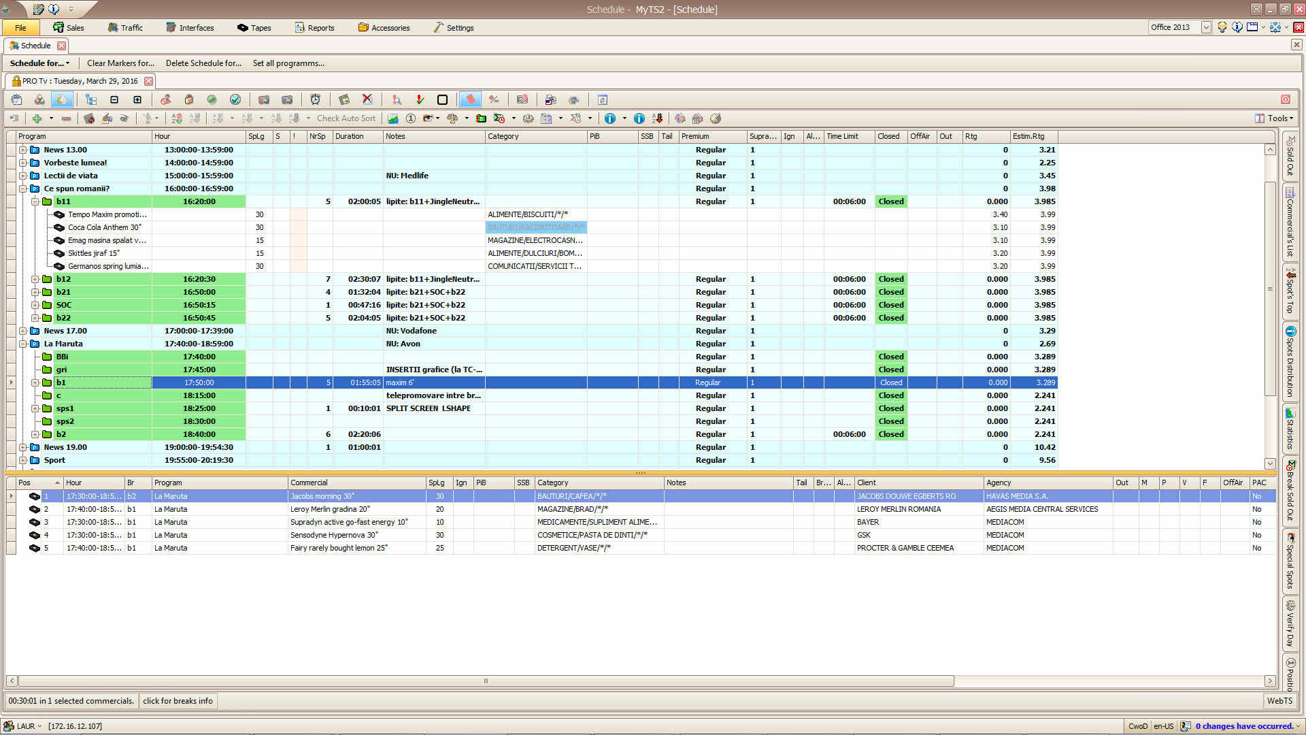The image size is (1306, 735).
Task: Switch to the Statistics side tab
Action: [x=1290, y=429]
